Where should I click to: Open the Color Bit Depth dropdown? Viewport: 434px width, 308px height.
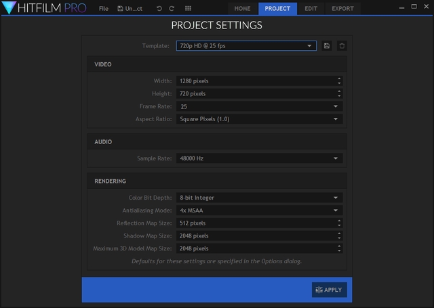point(258,198)
